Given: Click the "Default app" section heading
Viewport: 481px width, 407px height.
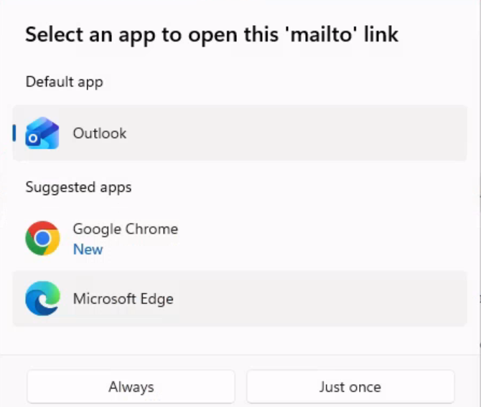Looking at the screenshot, I should (x=64, y=82).
